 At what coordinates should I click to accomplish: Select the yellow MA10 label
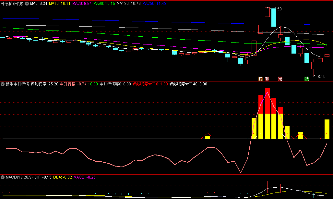coord(60,4)
